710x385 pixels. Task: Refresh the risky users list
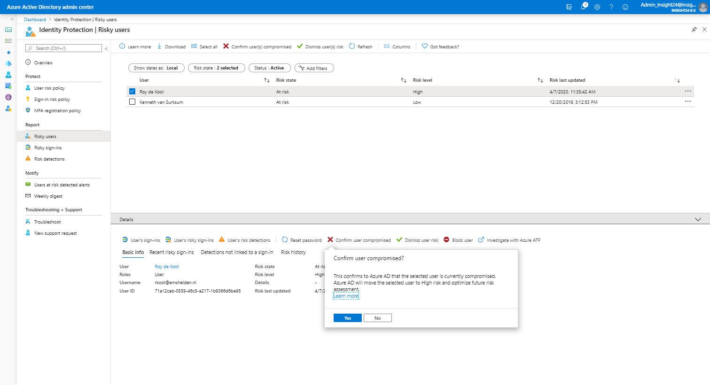[x=360, y=46]
